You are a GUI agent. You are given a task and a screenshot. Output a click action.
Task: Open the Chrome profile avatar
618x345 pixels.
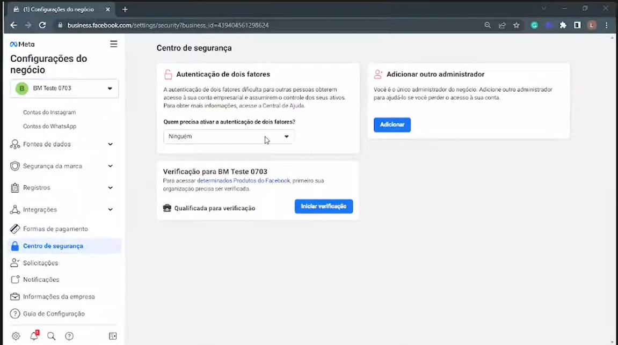tap(592, 25)
